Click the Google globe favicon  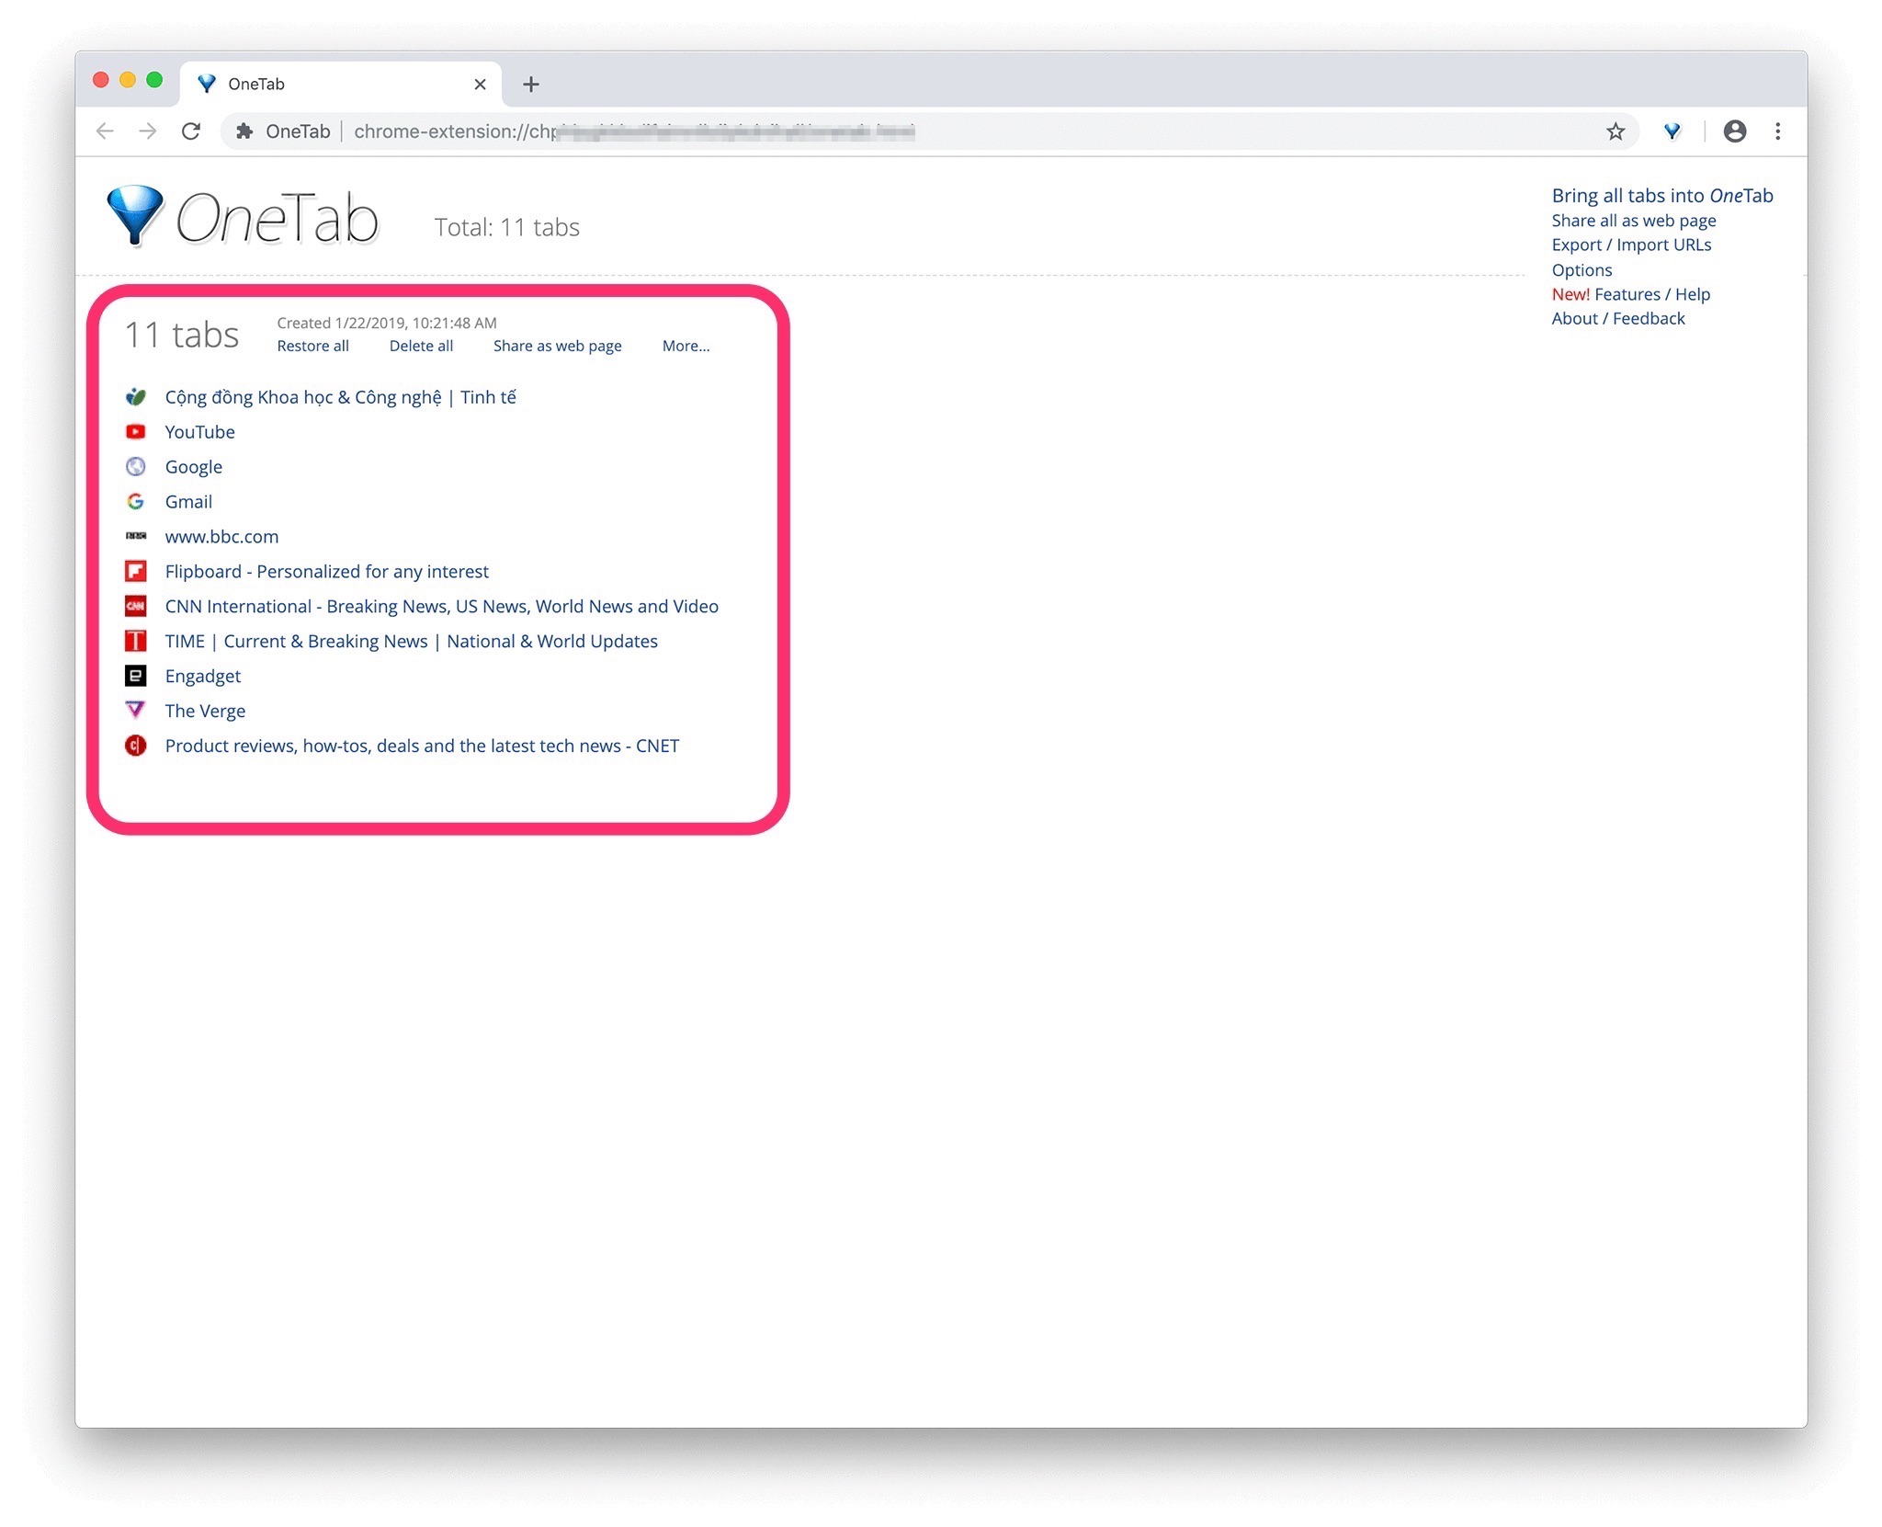tap(136, 467)
